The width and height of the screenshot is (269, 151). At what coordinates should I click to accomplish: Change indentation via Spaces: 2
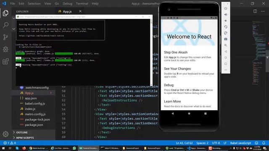click(x=202, y=143)
